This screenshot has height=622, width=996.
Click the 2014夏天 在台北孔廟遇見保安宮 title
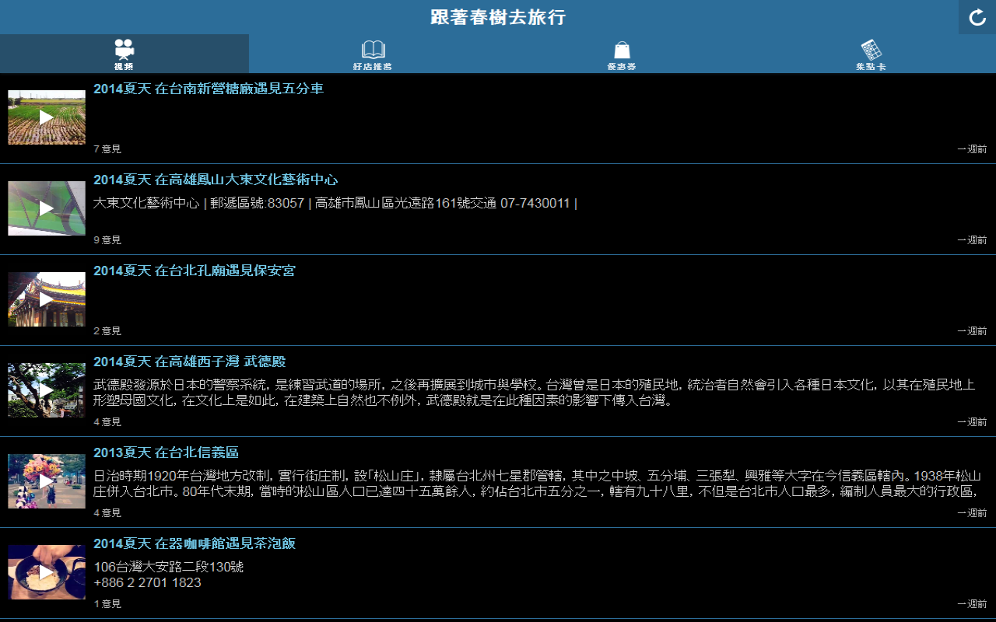tap(195, 271)
